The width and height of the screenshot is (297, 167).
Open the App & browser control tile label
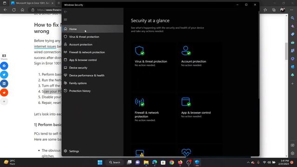pos(196,113)
